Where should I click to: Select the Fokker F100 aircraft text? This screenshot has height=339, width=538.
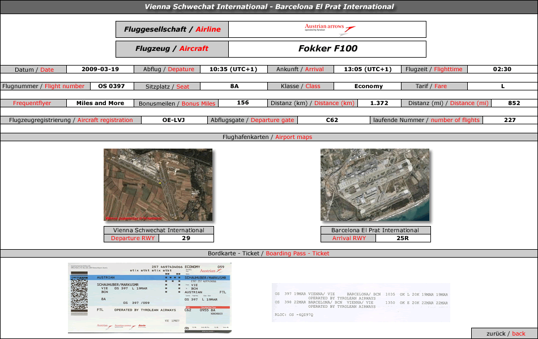[328, 49]
